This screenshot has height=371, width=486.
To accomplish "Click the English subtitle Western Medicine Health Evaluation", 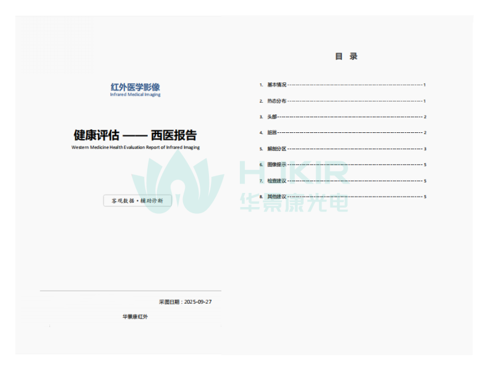I will [135, 148].
